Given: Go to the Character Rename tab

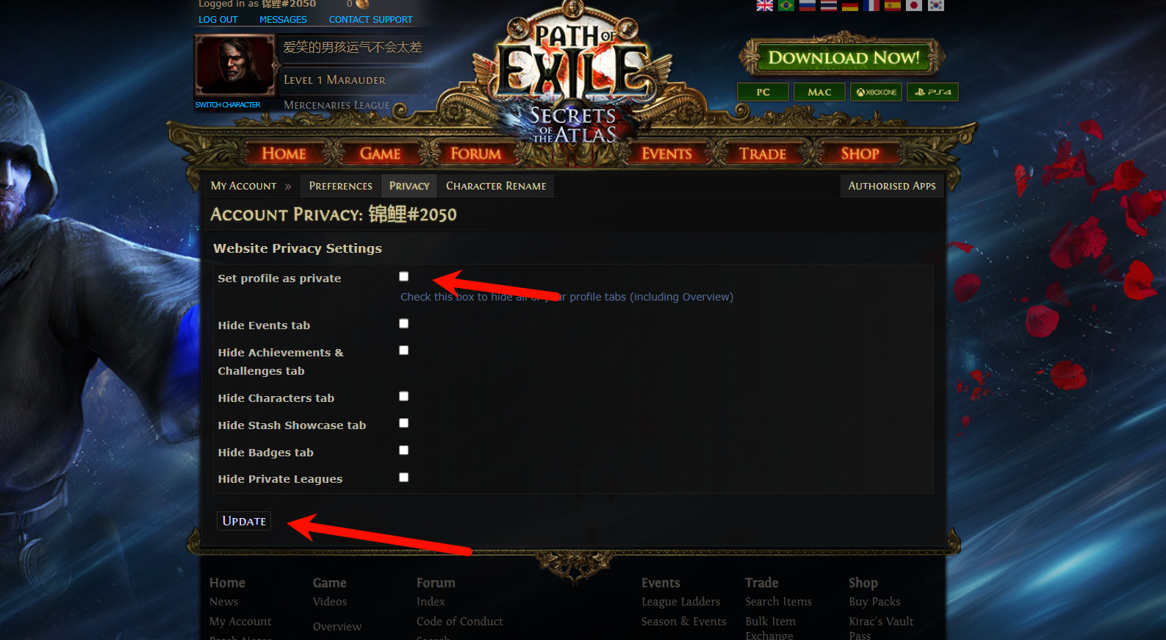Looking at the screenshot, I should (x=496, y=186).
